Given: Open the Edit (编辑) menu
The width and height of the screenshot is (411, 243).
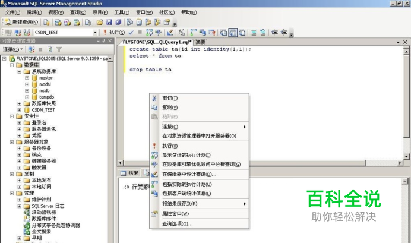Looking at the screenshot, I should coord(34,12).
